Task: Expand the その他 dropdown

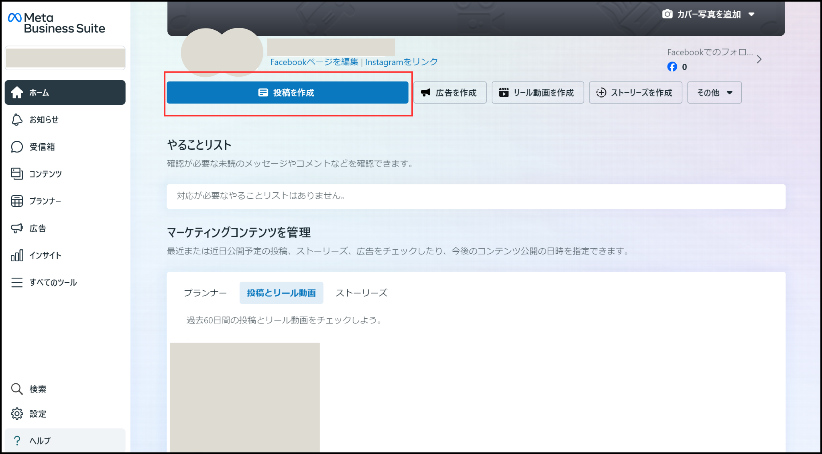Action: [714, 93]
